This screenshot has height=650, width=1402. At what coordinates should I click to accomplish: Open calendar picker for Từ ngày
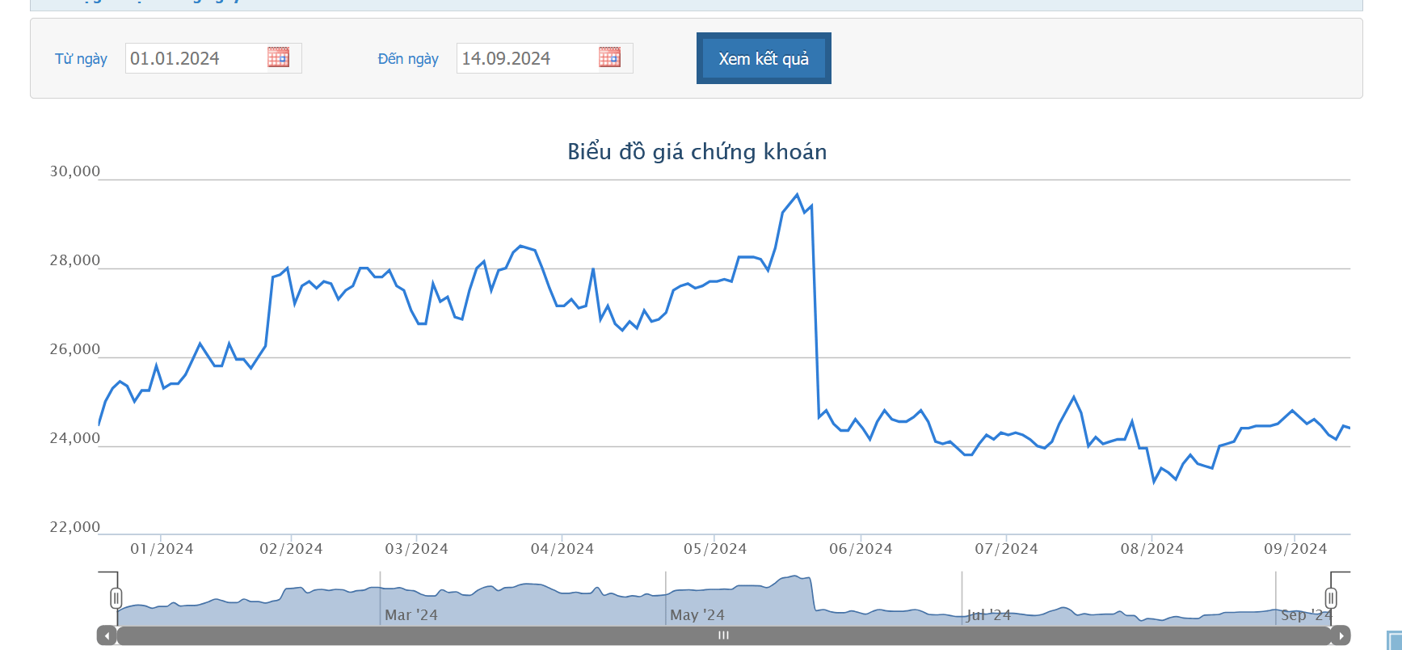[x=278, y=57]
